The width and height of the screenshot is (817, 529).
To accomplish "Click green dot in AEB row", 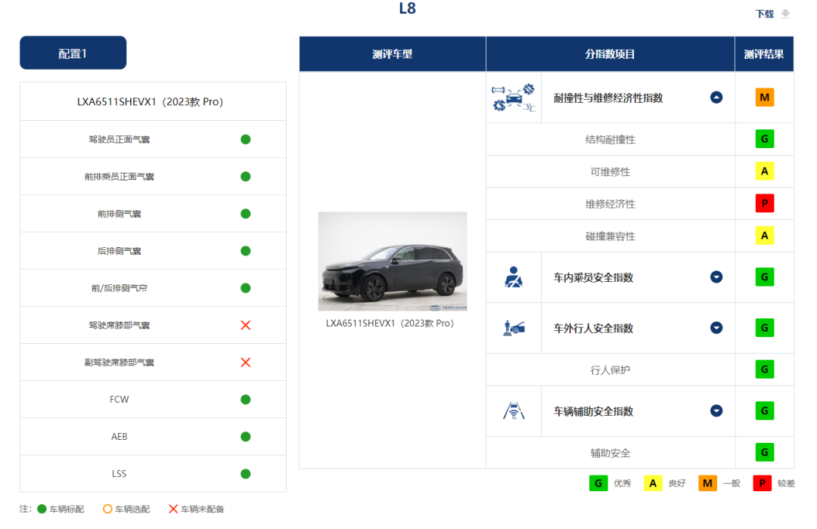I will 245,437.
